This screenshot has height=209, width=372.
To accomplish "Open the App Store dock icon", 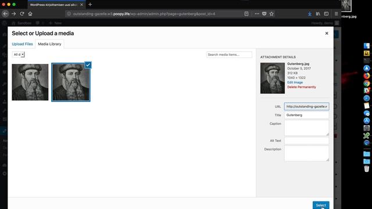I will pos(367,121).
